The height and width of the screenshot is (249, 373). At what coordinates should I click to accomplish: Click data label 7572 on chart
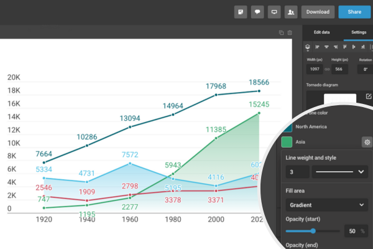click(x=130, y=155)
